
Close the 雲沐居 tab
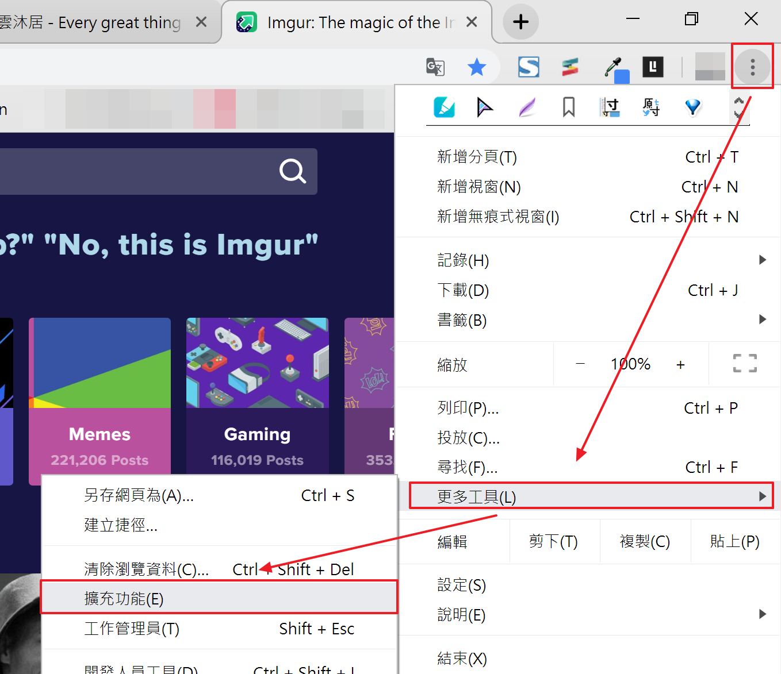(x=201, y=22)
